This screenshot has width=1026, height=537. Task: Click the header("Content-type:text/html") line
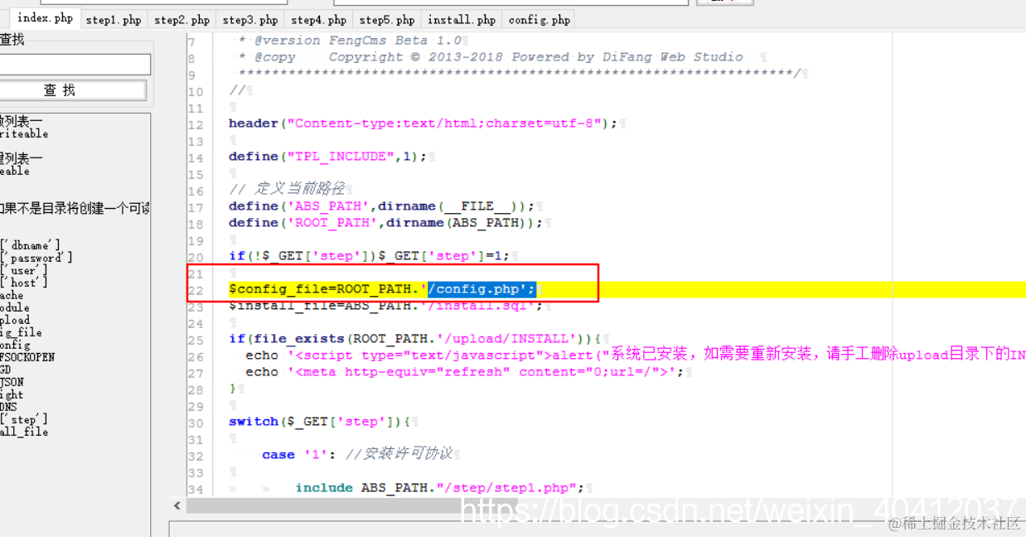click(x=423, y=123)
